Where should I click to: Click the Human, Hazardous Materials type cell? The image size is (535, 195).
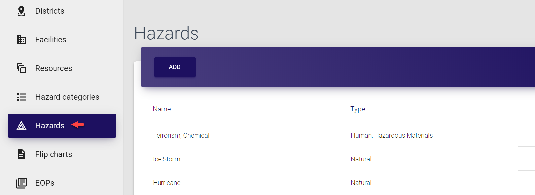391,135
